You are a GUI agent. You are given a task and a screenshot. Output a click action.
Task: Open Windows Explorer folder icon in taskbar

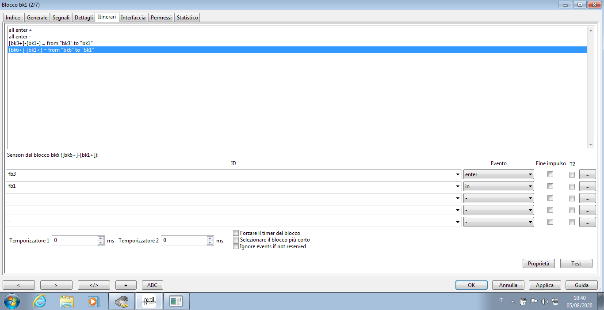67,301
